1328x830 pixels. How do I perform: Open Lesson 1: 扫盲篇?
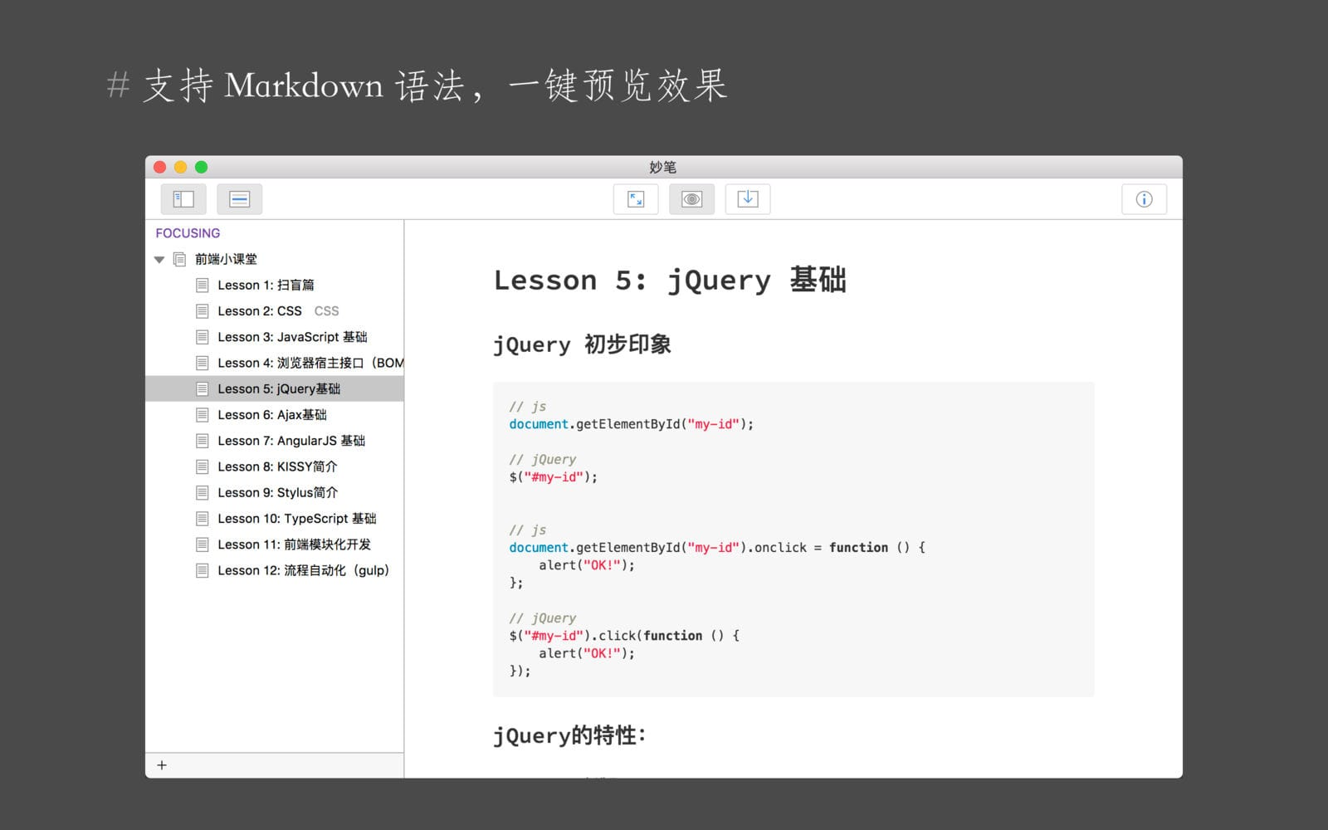(275, 285)
